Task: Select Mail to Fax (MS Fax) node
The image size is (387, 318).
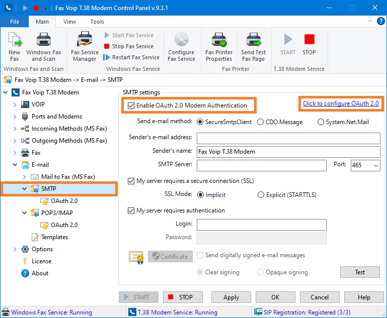Action: pos(68,177)
